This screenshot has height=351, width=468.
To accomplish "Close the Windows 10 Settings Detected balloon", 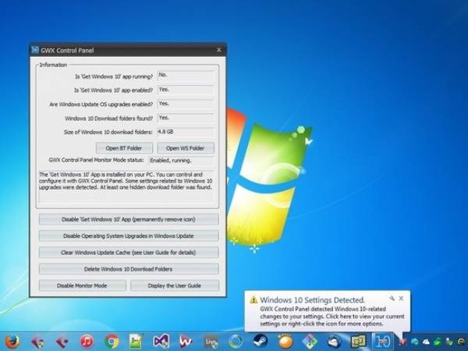I will click(401, 298).
